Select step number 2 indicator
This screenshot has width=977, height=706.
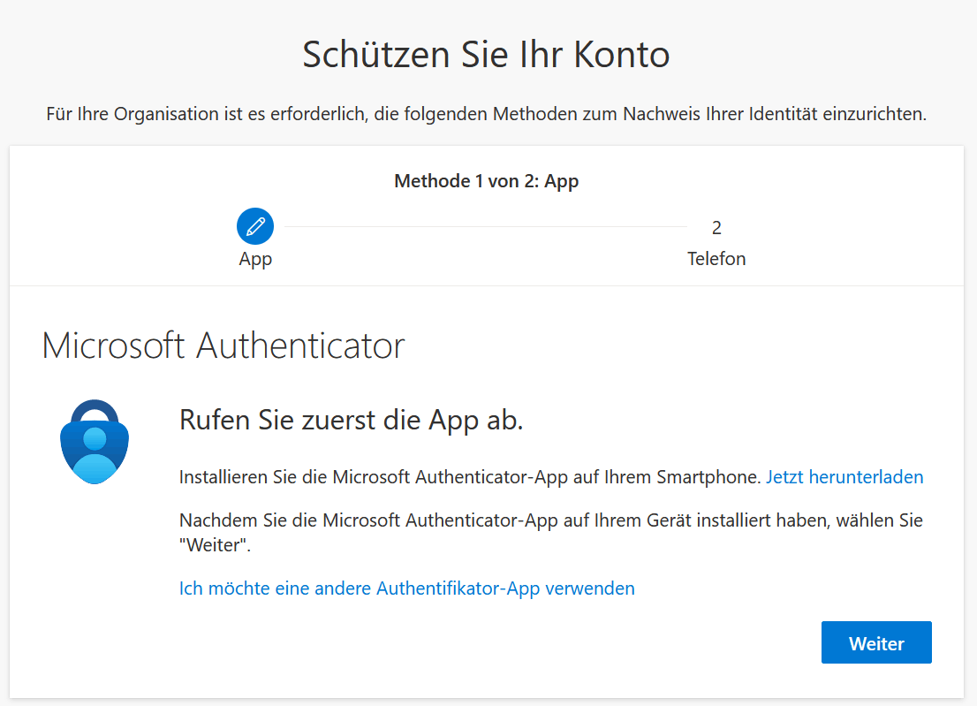tap(716, 228)
